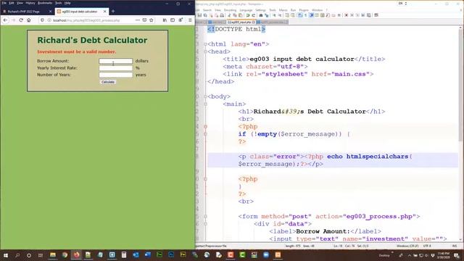Show Firefox sidebars icon

click(173, 20)
